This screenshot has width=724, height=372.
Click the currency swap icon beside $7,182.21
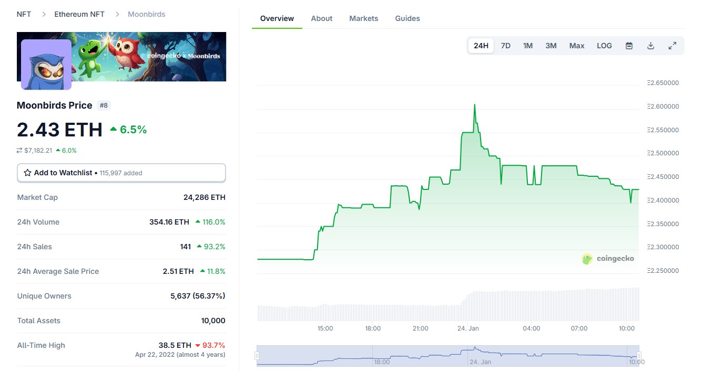tap(19, 150)
